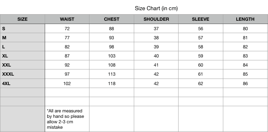268x132 pixels.
Task: Select length value 86 in 4XL row
Action: [x=245, y=83]
